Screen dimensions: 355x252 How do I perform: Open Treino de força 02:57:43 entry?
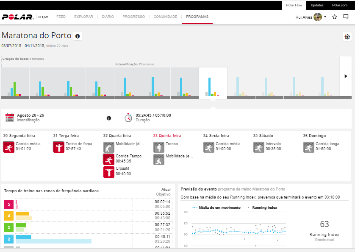[79, 146]
